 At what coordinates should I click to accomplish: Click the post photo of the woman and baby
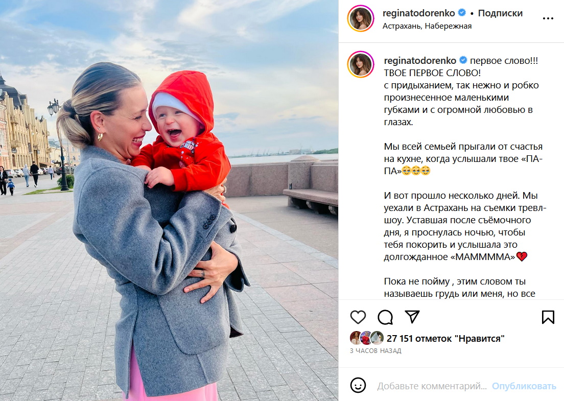point(169,200)
